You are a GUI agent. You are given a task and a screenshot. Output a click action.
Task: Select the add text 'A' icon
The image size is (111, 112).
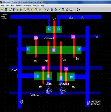pos(60,10)
